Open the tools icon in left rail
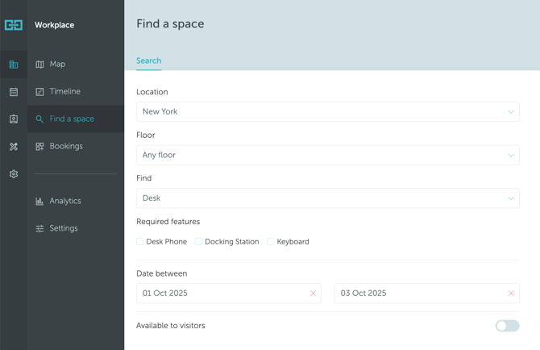The width and height of the screenshot is (540, 350). [14, 147]
